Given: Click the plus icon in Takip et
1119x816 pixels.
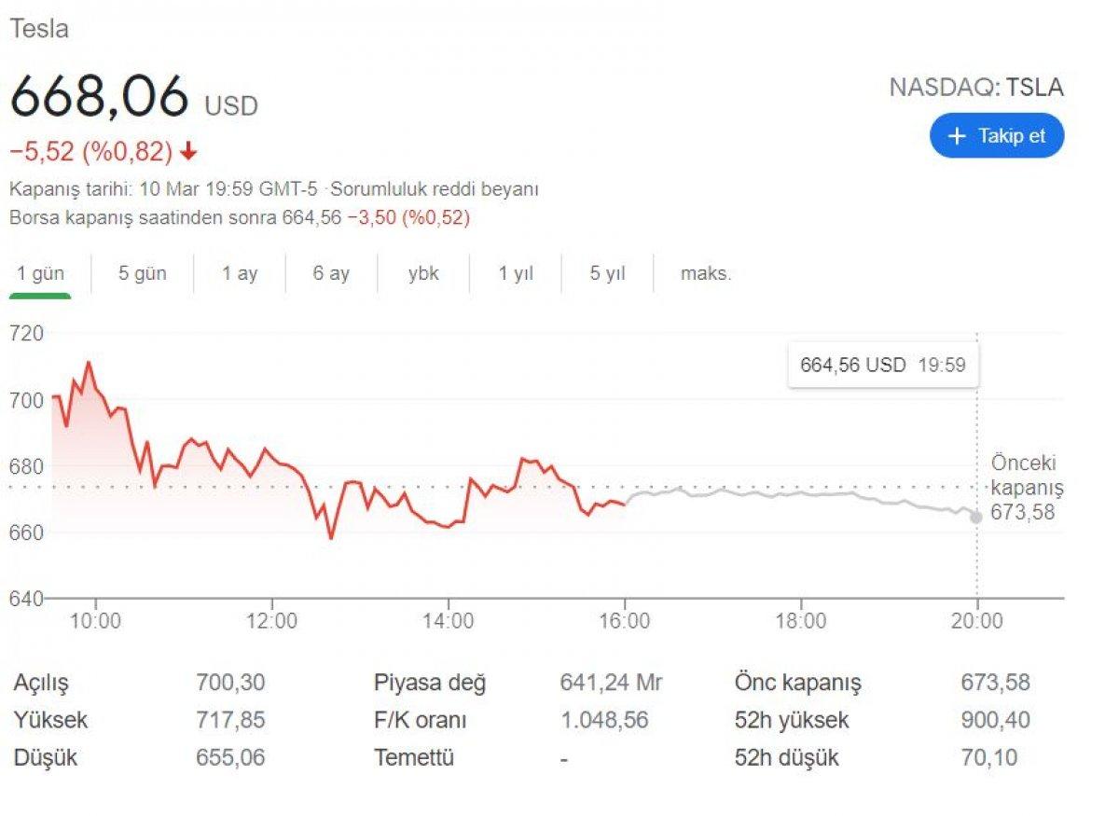Looking at the screenshot, I should [x=956, y=136].
